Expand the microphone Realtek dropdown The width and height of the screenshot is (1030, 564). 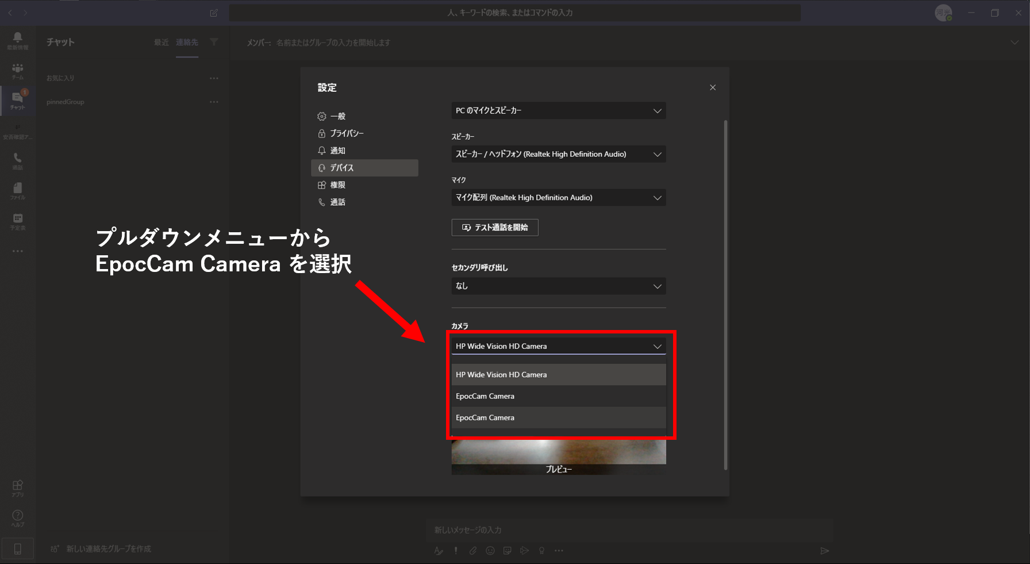pos(558,198)
